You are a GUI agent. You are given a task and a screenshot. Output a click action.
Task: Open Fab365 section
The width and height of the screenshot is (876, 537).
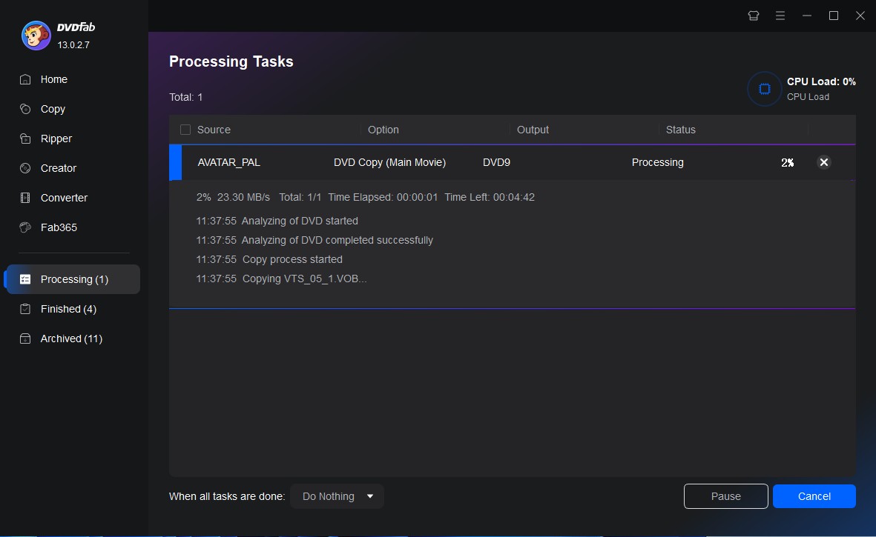click(x=59, y=227)
